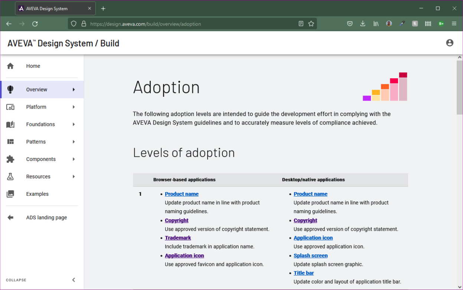Image resolution: width=463 pixels, height=290 pixels.
Task: Open the Title bar link
Action: 304,273
